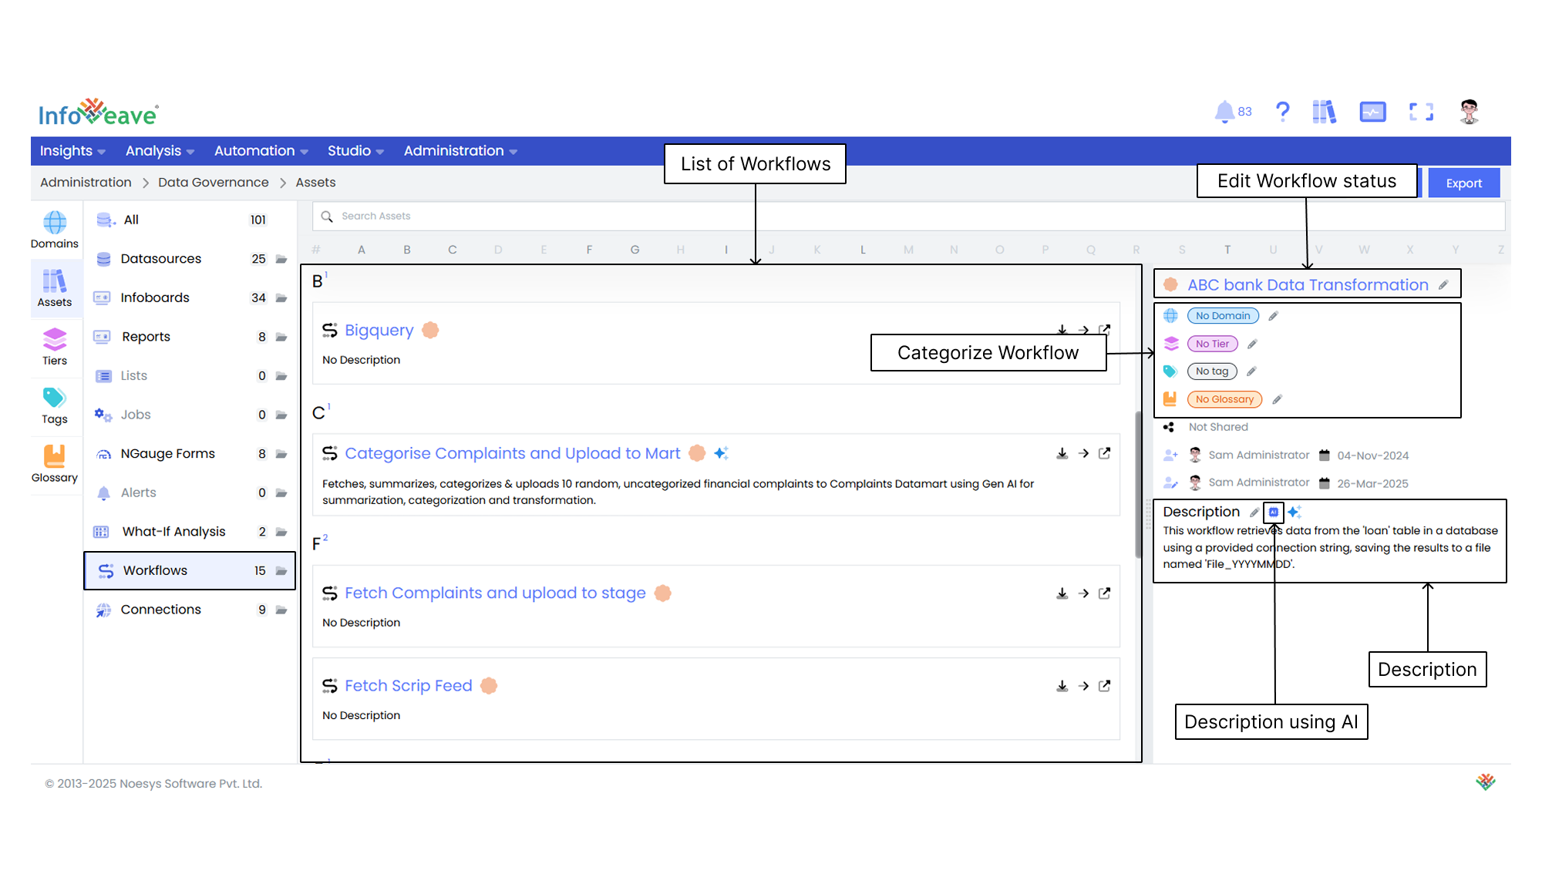Expand the Analysis menu
Viewport: 1542px width, 894px height.
[160, 151]
